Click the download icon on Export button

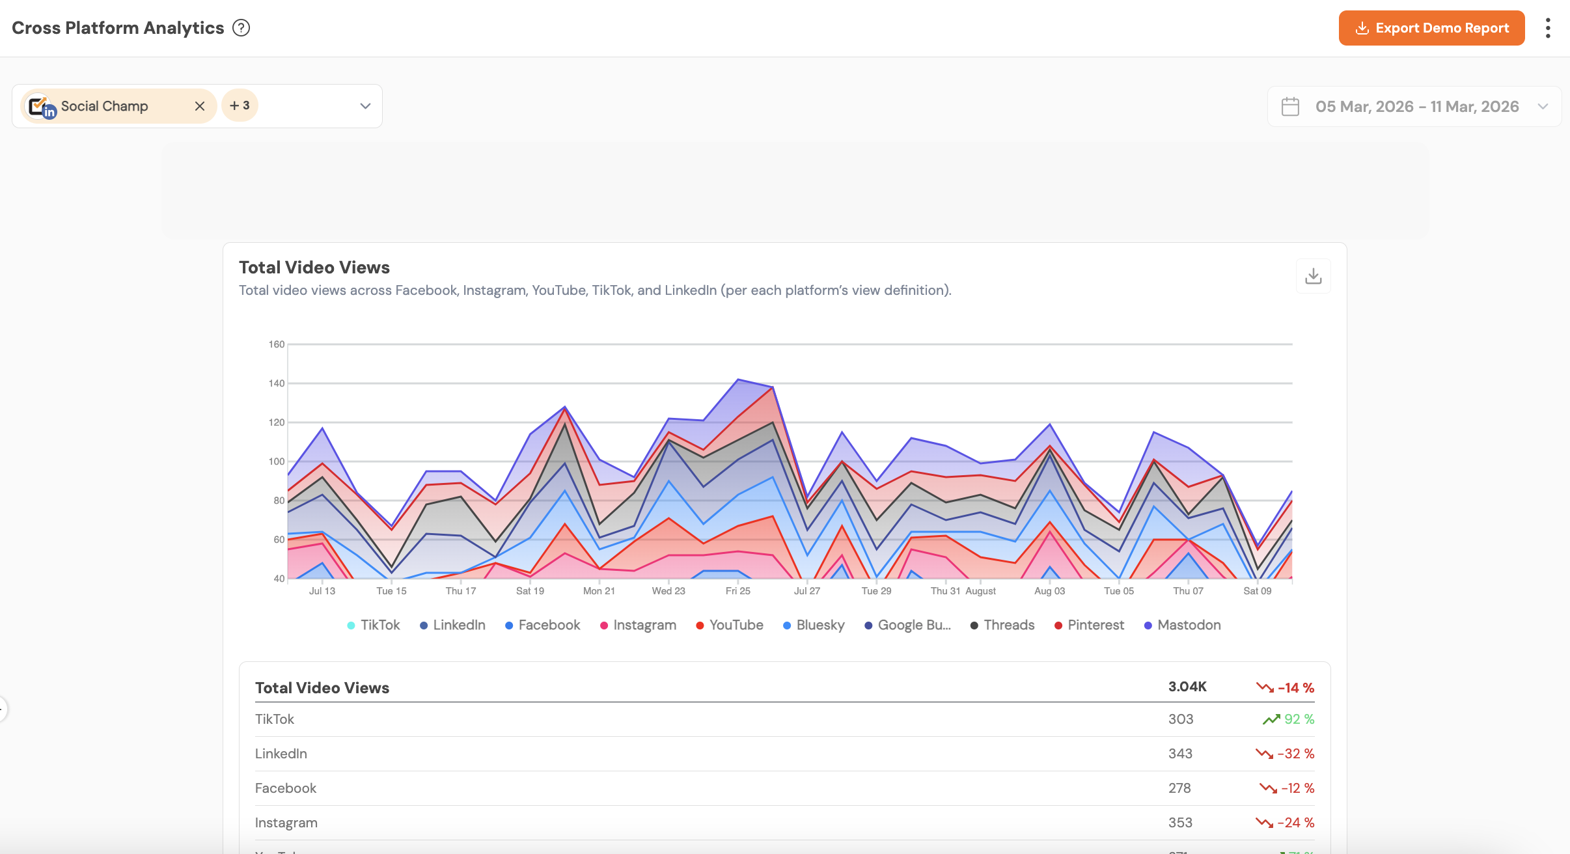(x=1362, y=28)
